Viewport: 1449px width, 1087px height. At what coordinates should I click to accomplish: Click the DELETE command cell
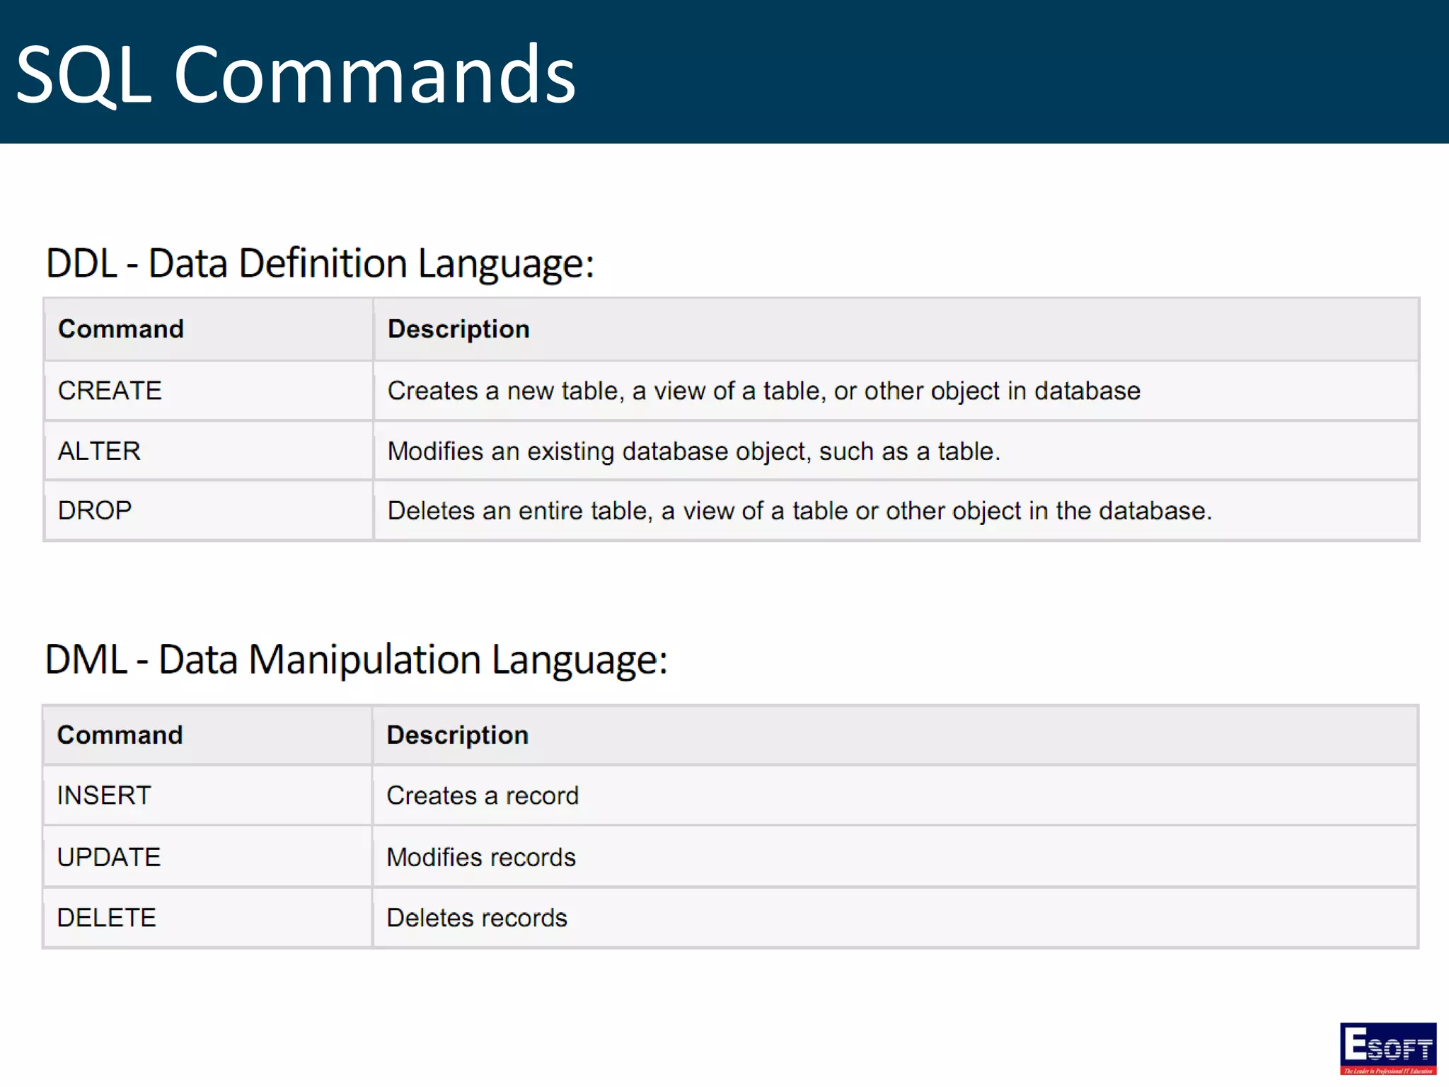point(107,918)
